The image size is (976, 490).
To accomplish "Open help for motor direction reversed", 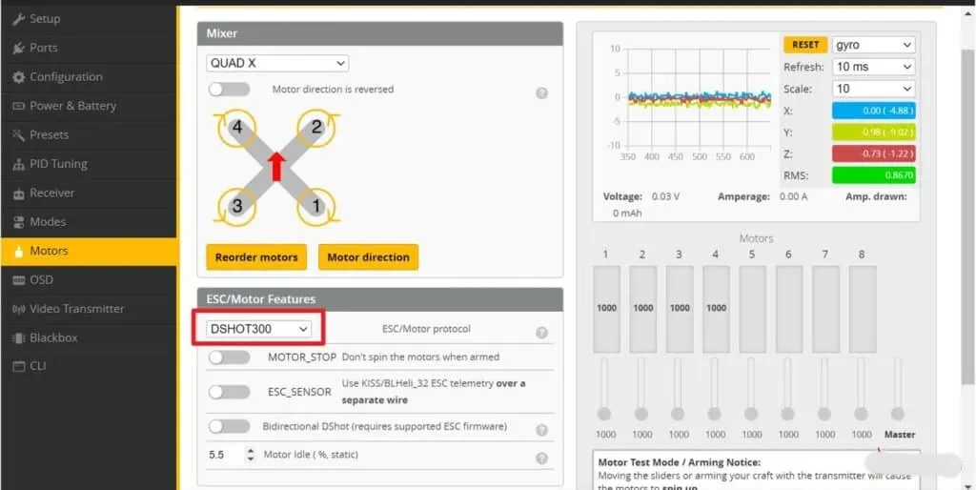I will (x=541, y=93).
